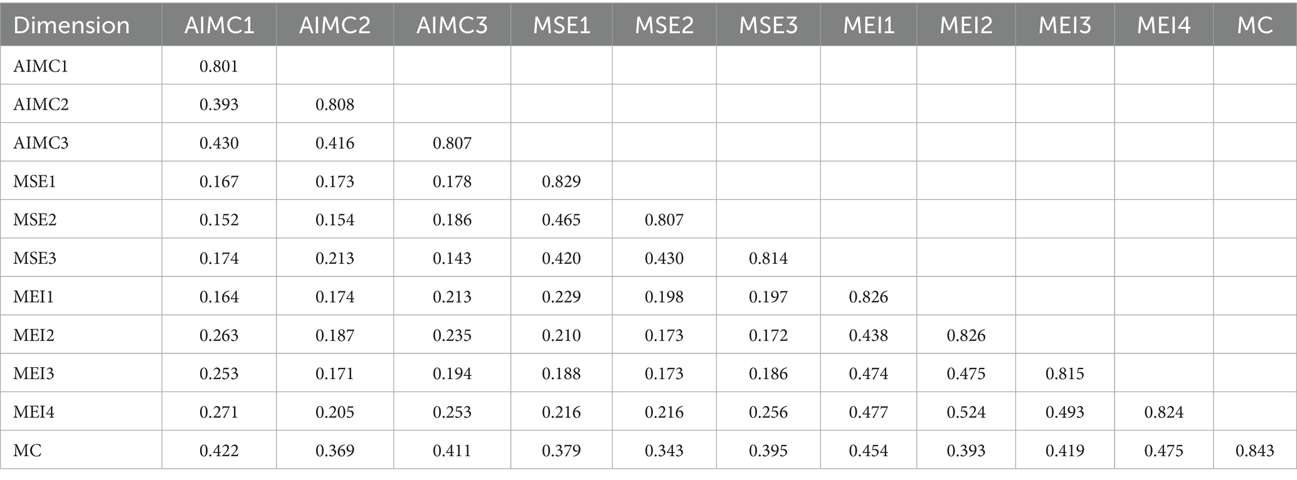Select the MC column header
The image size is (1297, 480).
point(1254,25)
